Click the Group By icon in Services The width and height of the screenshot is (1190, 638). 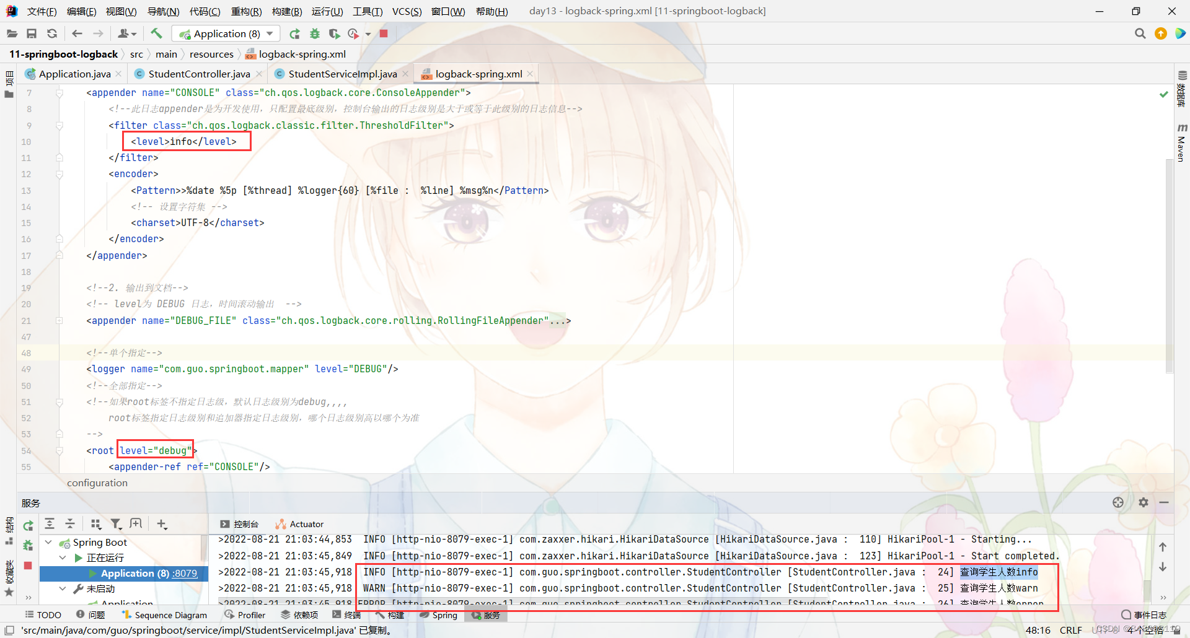[x=95, y=524]
